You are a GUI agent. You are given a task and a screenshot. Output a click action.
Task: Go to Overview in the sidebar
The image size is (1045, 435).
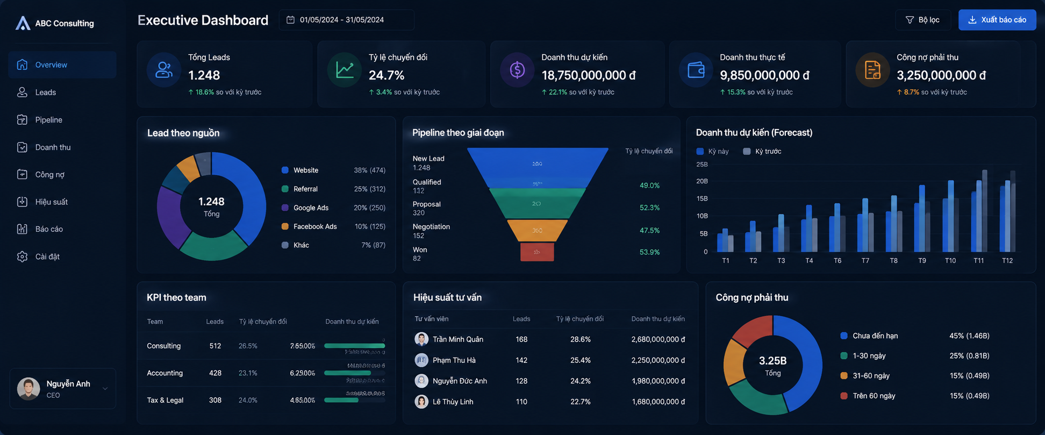62,65
